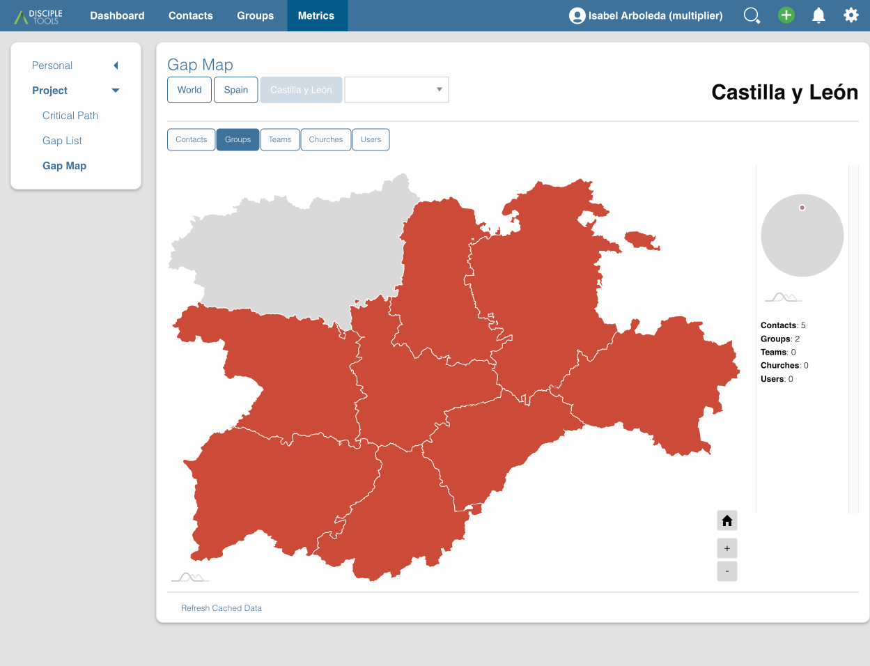Reset map view with home icon
Viewport: 870px width, 666px height.
point(727,520)
